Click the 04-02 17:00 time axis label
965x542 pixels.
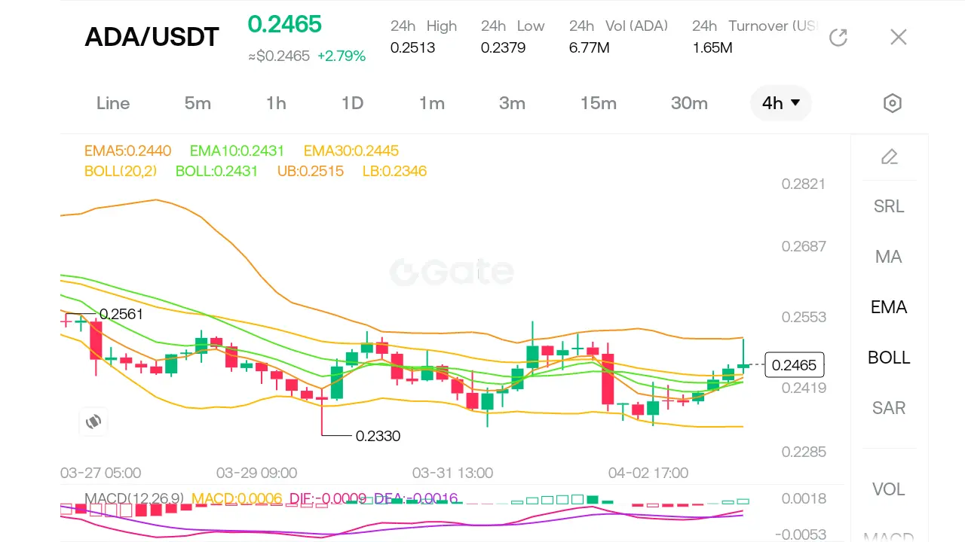(648, 473)
